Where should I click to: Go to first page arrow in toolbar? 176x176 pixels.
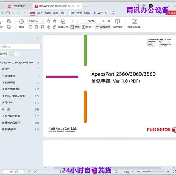click(x=72, y=21)
